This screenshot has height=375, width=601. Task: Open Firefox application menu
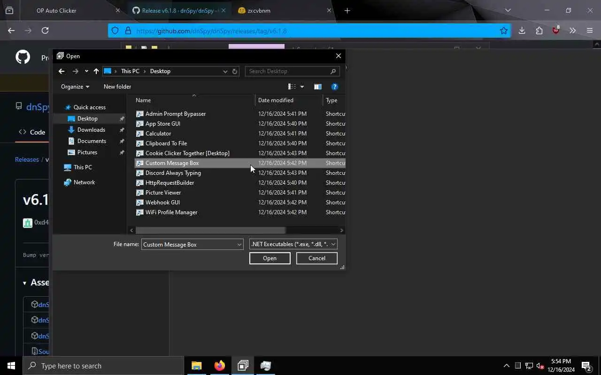(x=590, y=30)
